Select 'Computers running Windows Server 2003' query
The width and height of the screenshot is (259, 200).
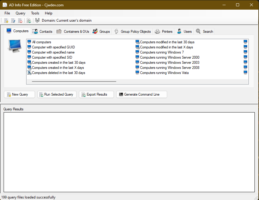coord(167,63)
